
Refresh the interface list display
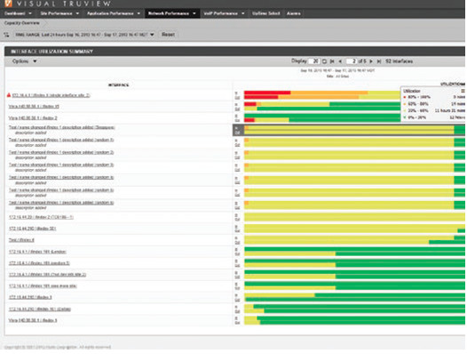(x=324, y=61)
